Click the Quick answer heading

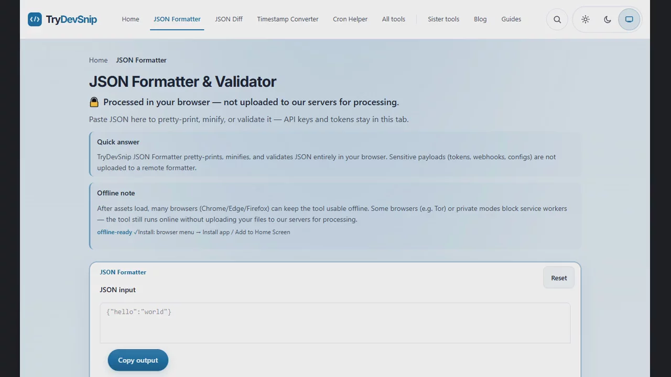tap(118, 142)
